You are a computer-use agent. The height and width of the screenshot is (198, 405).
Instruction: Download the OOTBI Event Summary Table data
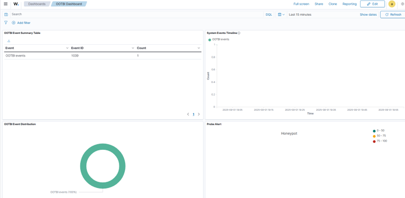click(9, 41)
